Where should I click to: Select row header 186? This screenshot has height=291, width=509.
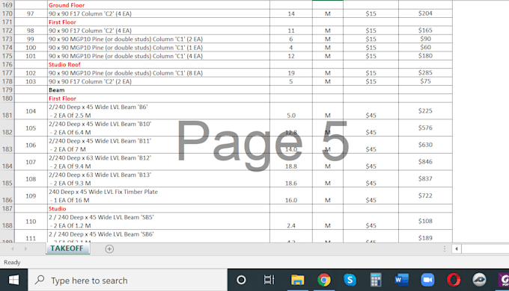tap(7, 195)
